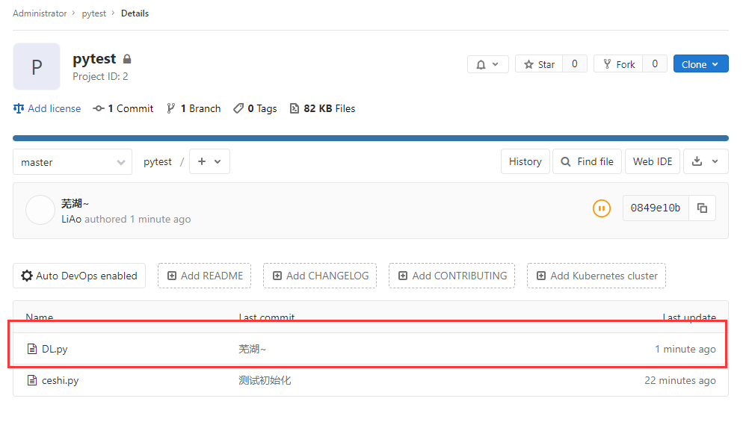Click the Add license link
746x428 pixels.
coord(47,108)
